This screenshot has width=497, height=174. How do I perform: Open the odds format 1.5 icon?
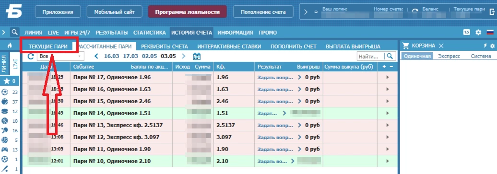coord(467,32)
